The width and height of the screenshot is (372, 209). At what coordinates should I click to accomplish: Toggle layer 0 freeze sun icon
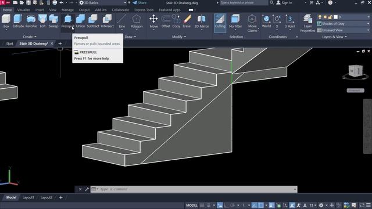[x=325, y=17]
